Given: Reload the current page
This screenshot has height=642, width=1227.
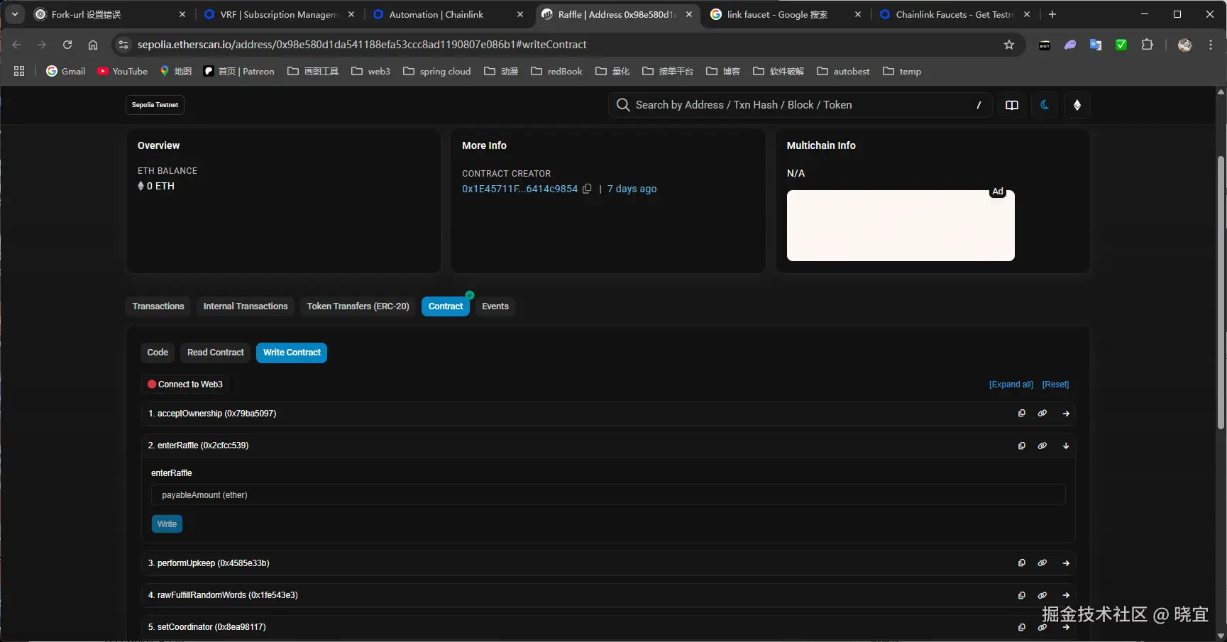Looking at the screenshot, I should 67,45.
